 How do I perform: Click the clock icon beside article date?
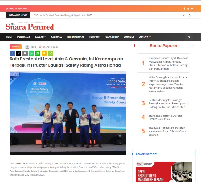(x=40, y=47)
